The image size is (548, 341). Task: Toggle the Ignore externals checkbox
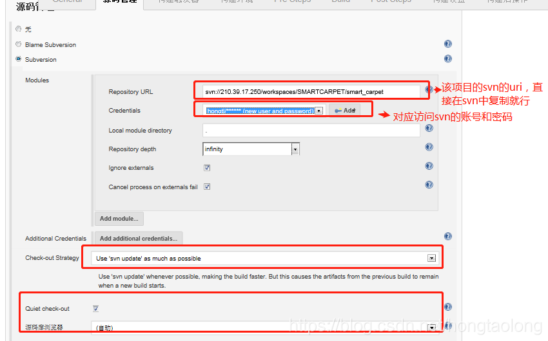click(x=207, y=168)
